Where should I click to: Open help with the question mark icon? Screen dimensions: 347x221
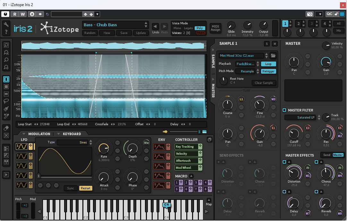coord(6,32)
